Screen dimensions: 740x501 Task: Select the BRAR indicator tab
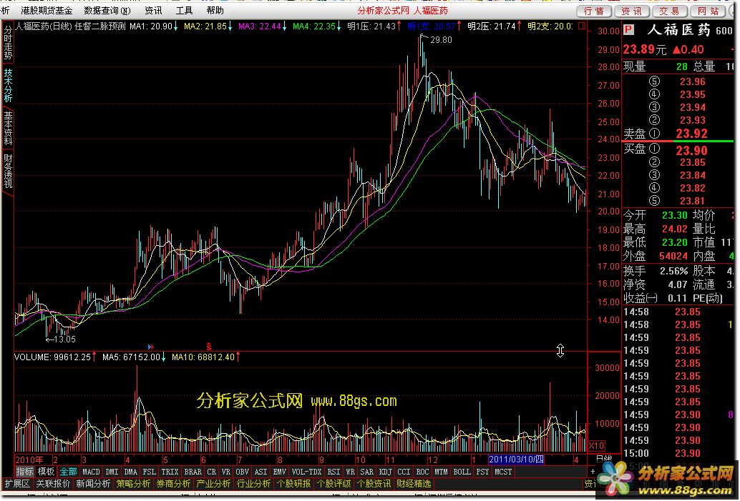coord(193,471)
